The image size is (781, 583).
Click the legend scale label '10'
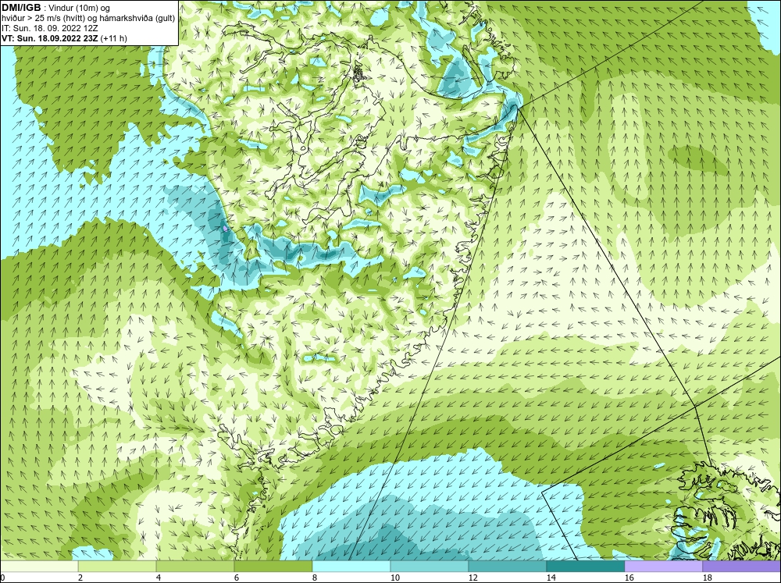point(395,578)
